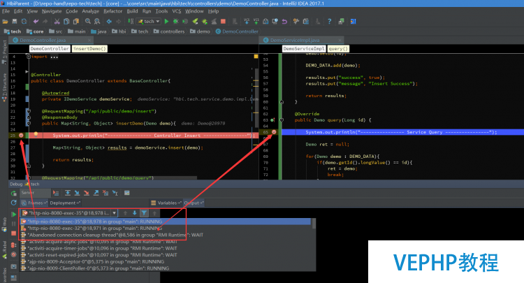Click Step Out in debug toolbar
This screenshot has width=524, height=283.
(96, 193)
